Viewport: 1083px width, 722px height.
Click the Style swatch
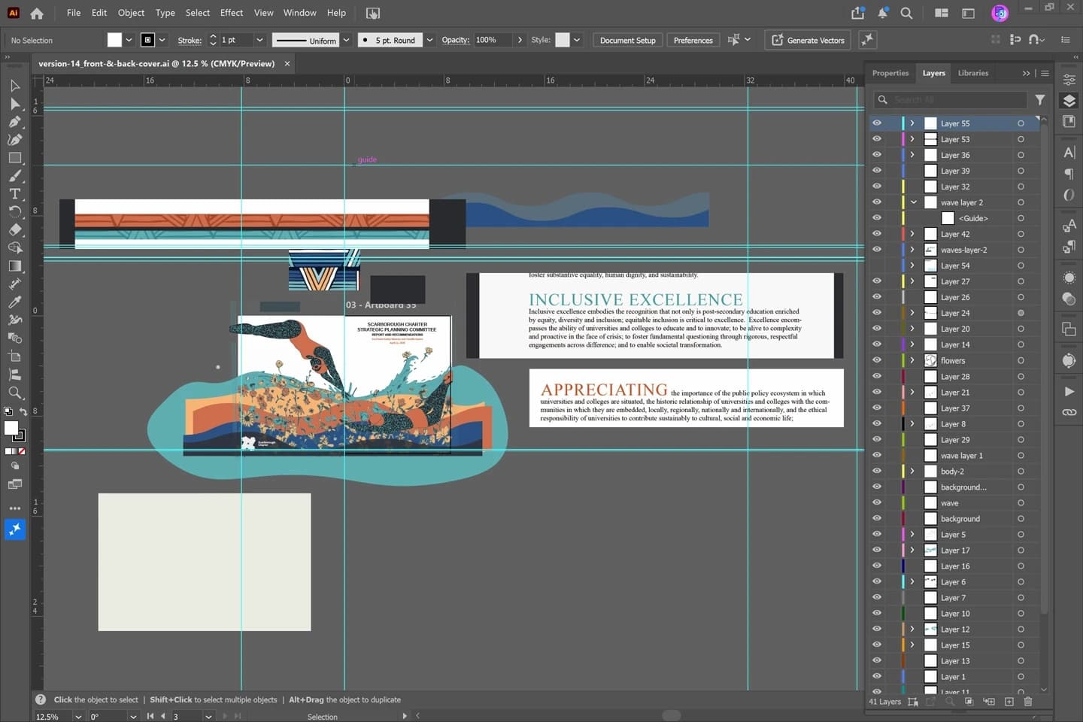pos(563,40)
